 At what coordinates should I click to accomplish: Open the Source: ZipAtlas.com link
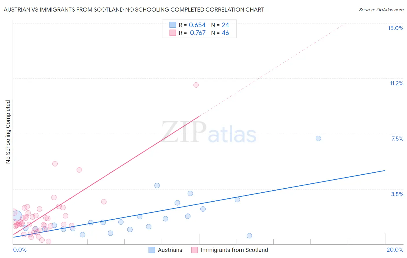coord(381,10)
